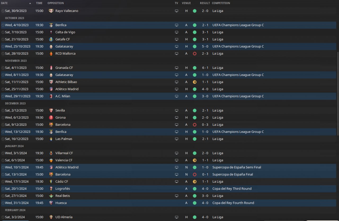Click the Sevilla club crest
The image size is (339, 221).
point(51,111)
